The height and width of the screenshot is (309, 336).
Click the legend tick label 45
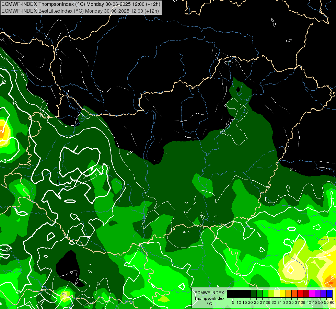315,302
